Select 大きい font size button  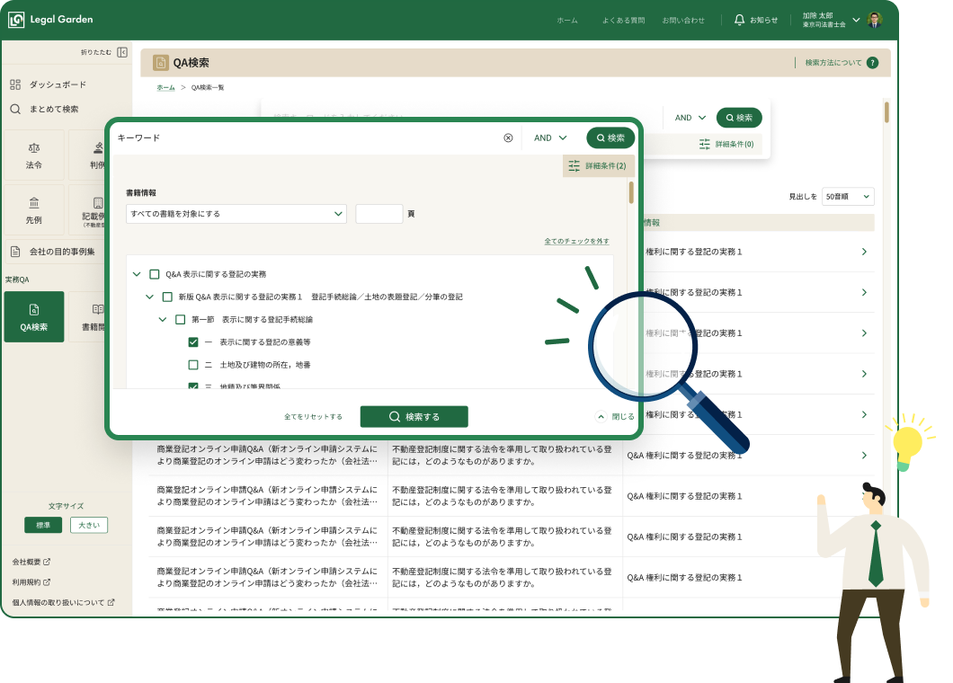click(x=89, y=525)
